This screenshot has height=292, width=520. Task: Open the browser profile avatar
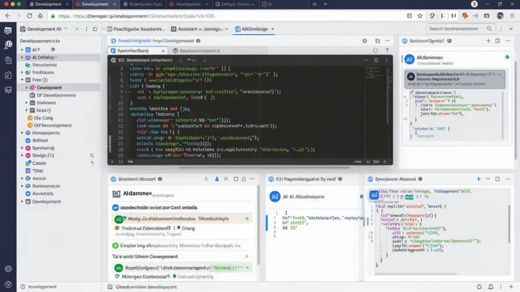[500, 16]
